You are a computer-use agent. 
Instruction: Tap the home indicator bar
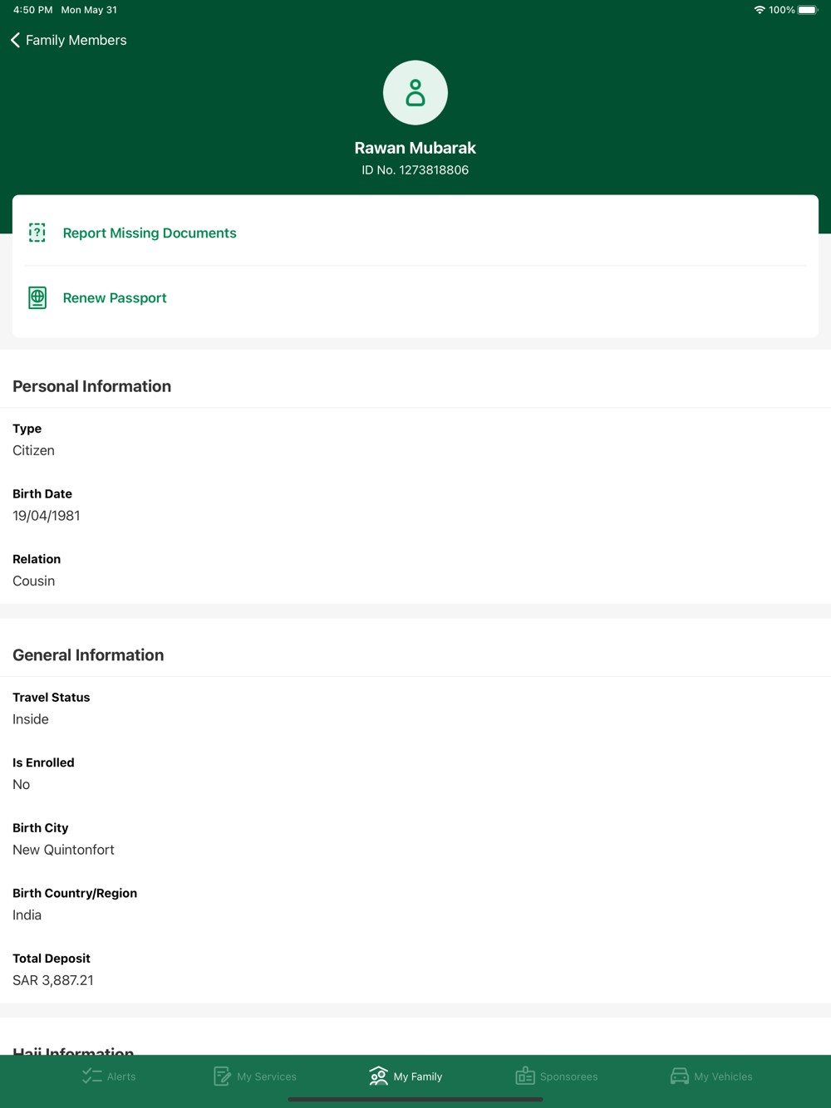(415, 1100)
